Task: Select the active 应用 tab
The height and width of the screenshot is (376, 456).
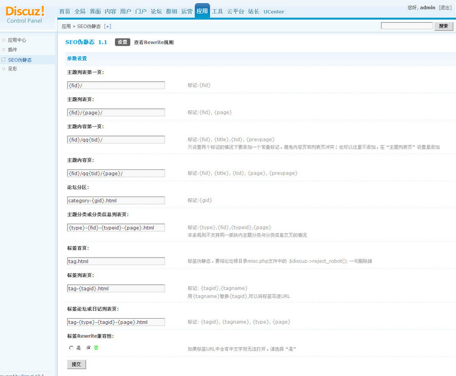Action: coord(202,11)
